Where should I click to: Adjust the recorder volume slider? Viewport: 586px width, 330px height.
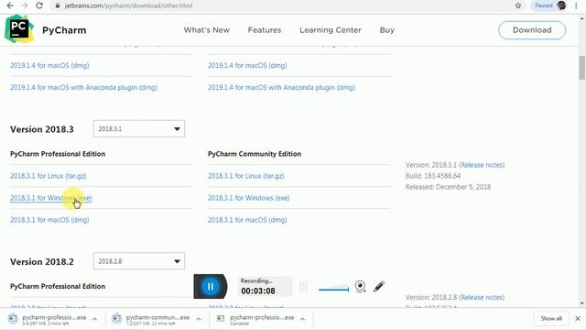pyautogui.click(x=333, y=290)
